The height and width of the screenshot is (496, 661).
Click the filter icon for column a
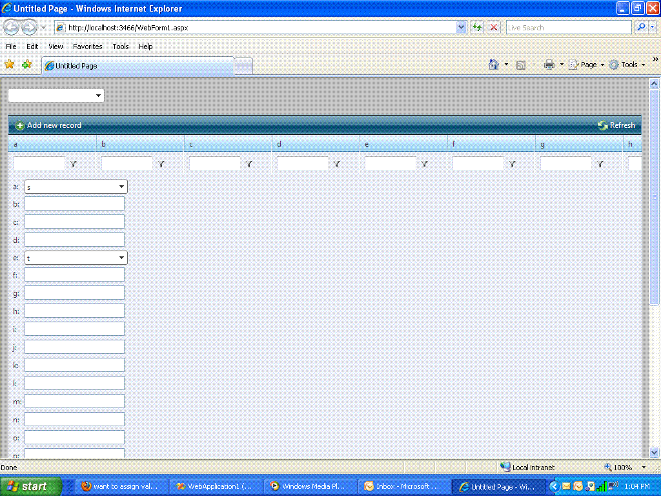pos(74,163)
